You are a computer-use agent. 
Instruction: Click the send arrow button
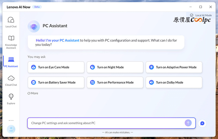(188, 123)
